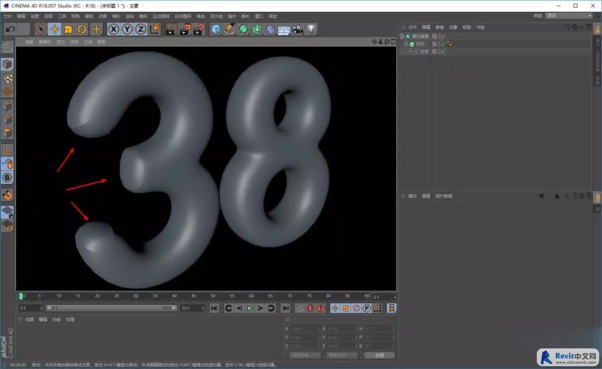Open the 创建 menu in main menu bar
Screen dimensions: 602x369
35,16
